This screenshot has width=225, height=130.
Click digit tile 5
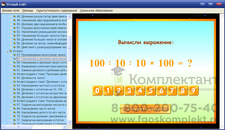coord(151,90)
